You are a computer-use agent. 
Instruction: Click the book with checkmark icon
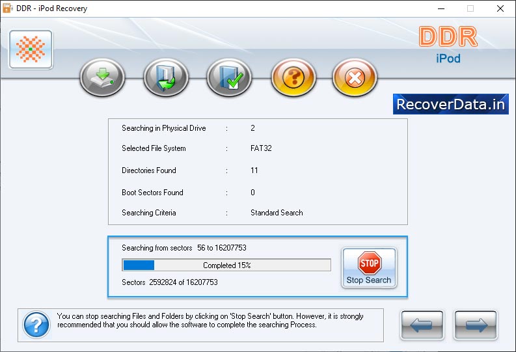point(230,77)
